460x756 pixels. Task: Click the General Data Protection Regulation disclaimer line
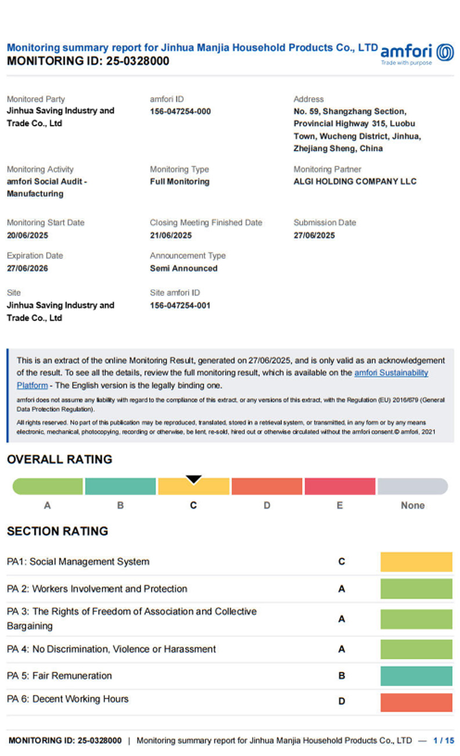pos(231,404)
